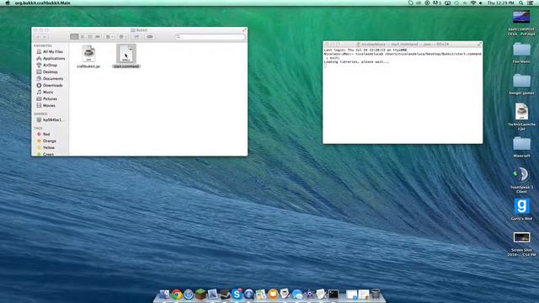The width and height of the screenshot is (539, 303).
Task: Open the Apple menu
Action: pos(8,3)
